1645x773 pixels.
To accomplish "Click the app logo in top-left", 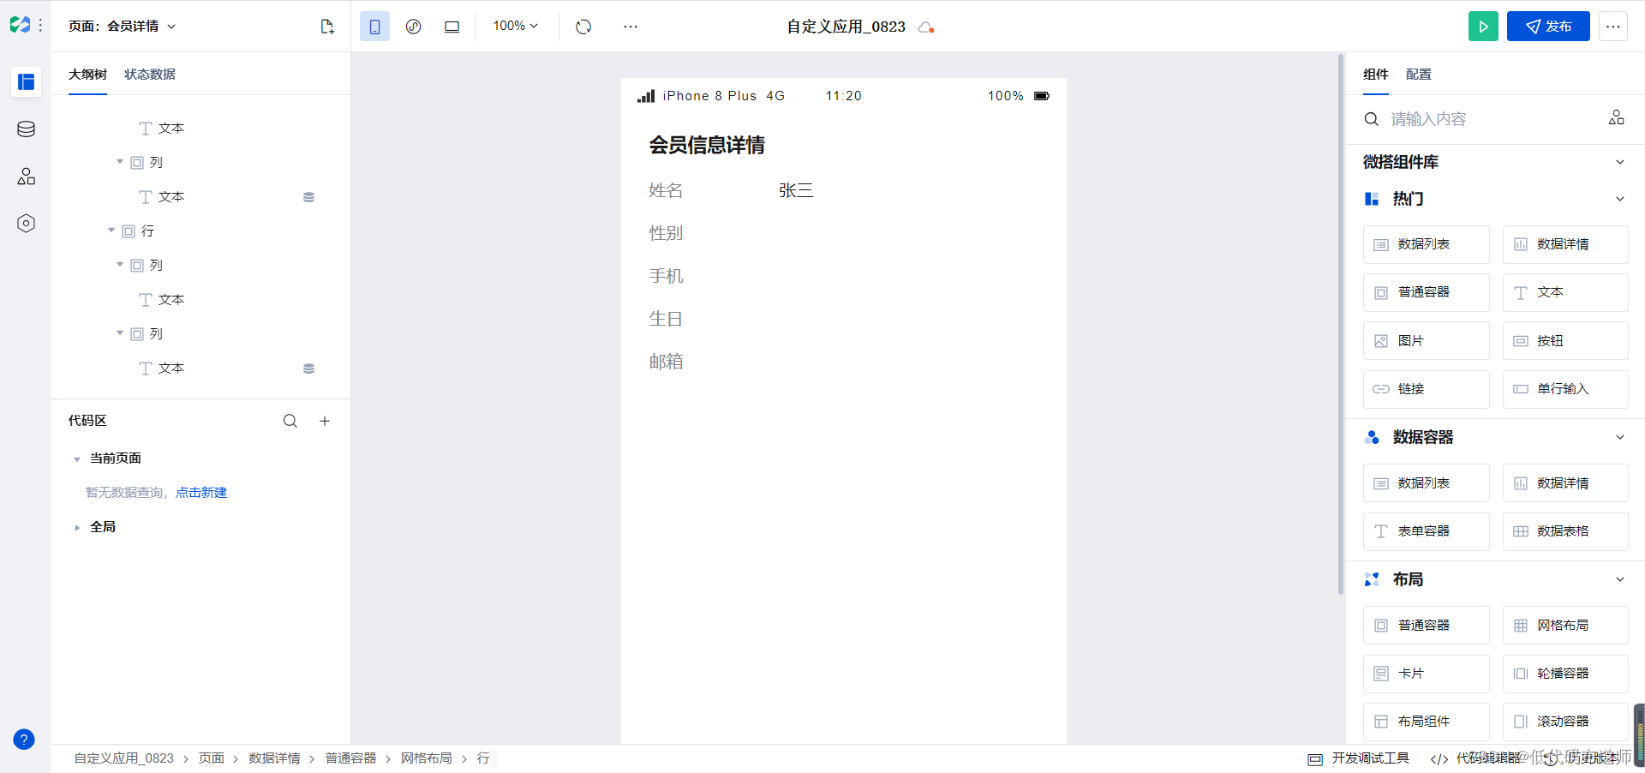I will coord(20,26).
